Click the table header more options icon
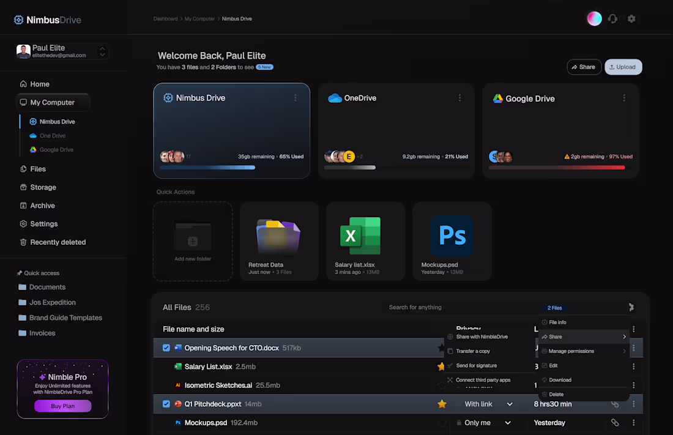 [x=633, y=329]
